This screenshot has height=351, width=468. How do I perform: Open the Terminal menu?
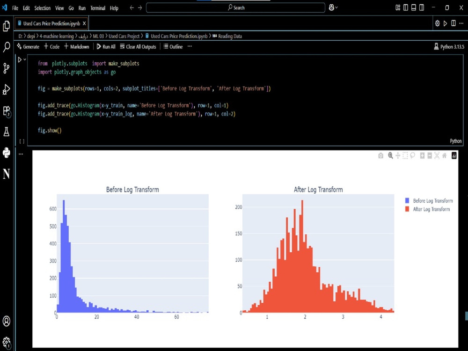click(x=98, y=8)
